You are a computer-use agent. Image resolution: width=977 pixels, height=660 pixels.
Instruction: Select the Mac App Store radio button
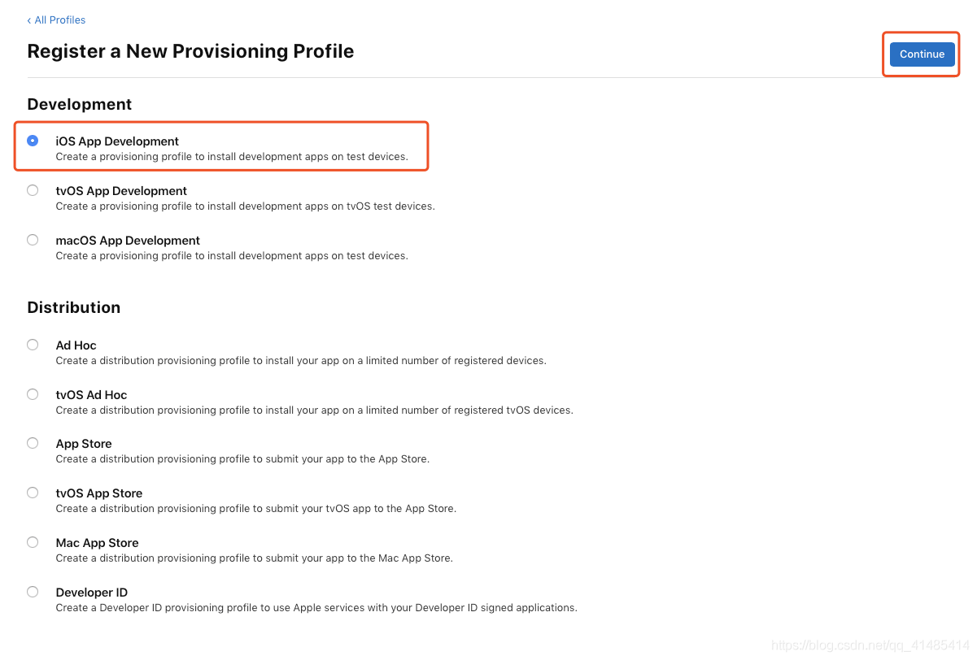pos(33,542)
